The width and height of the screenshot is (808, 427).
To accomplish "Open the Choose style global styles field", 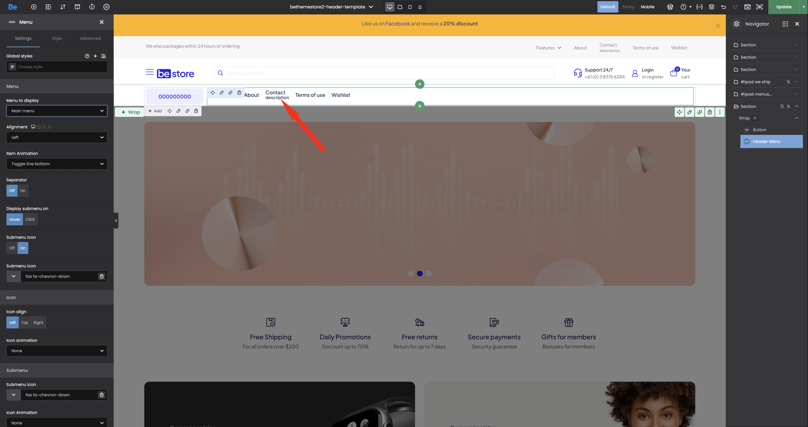I will (x=57, y=67).
